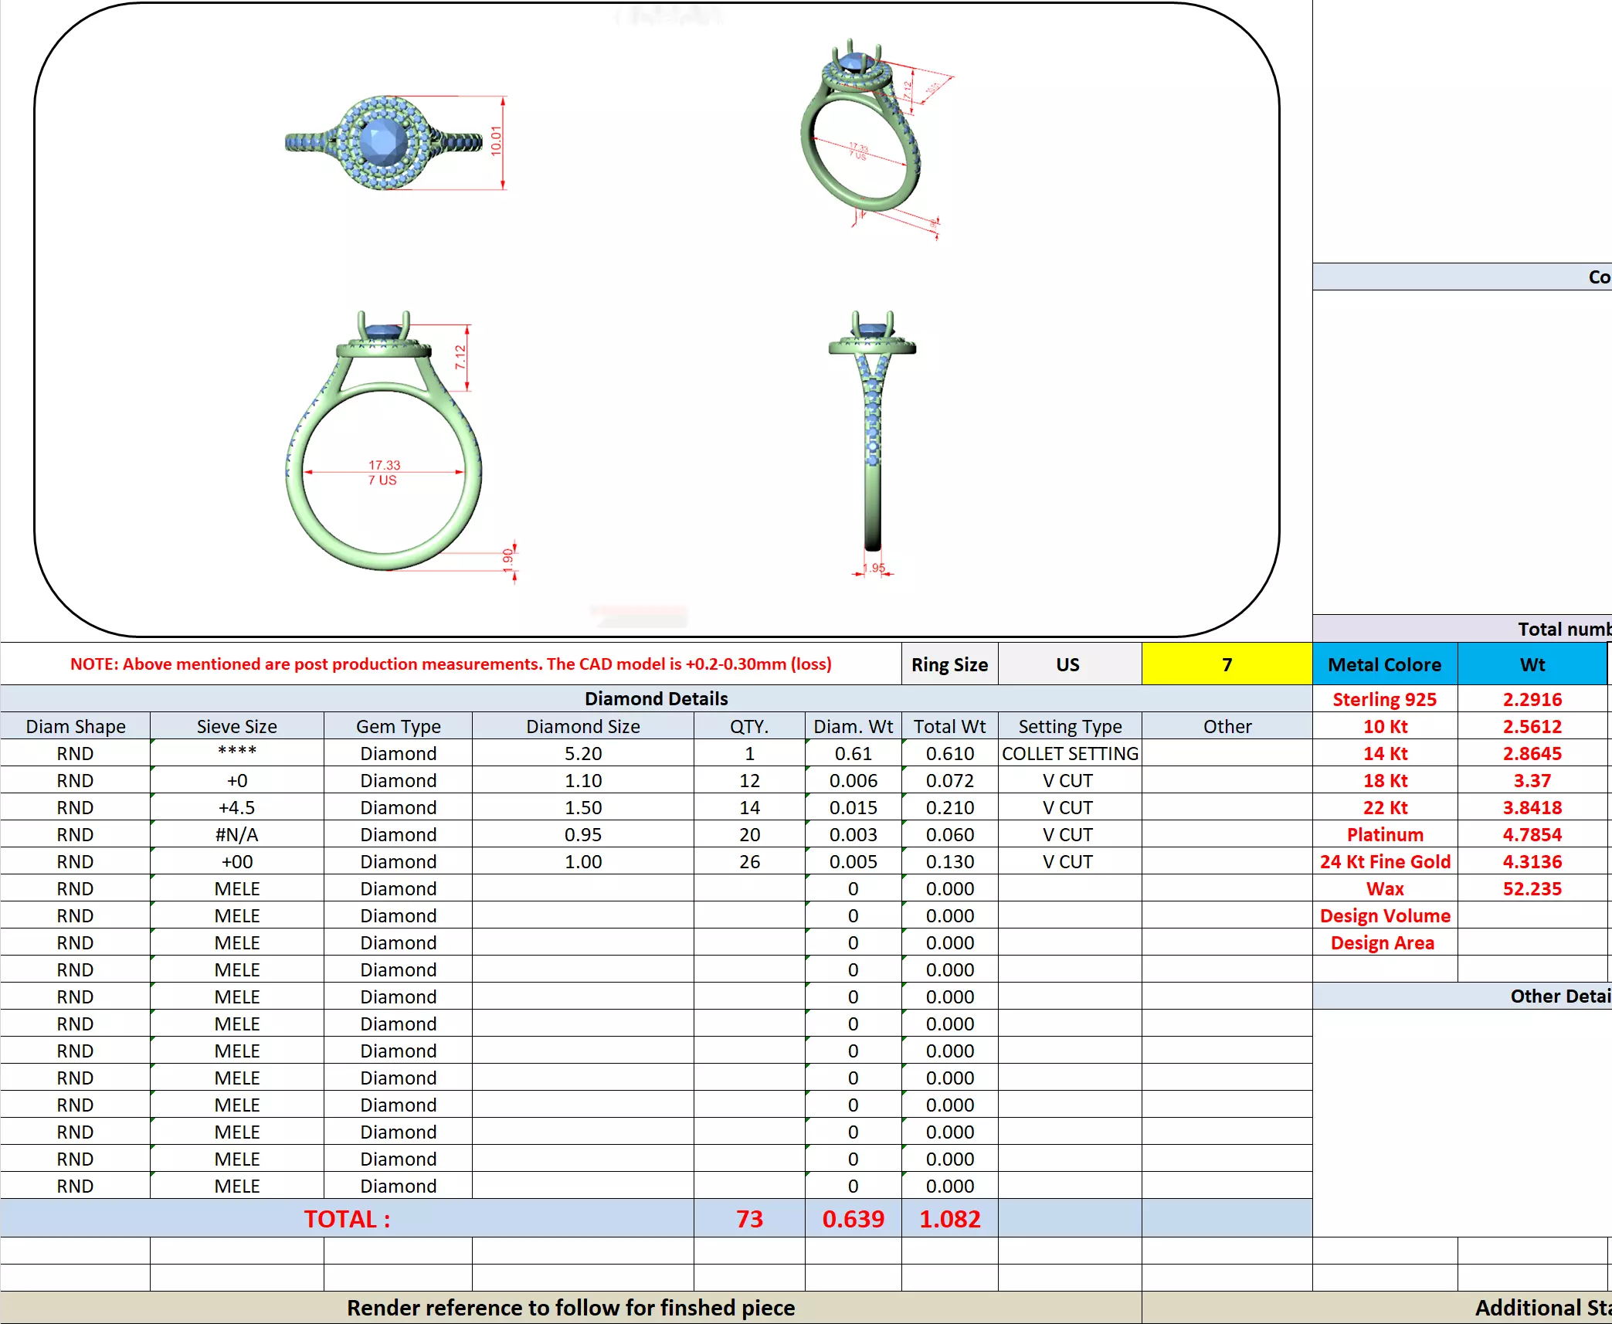Image resolution: width=1612 pixels, height=1324 pixels.
Task: Click the Render reference to follow header
Action: point(570,1308)
